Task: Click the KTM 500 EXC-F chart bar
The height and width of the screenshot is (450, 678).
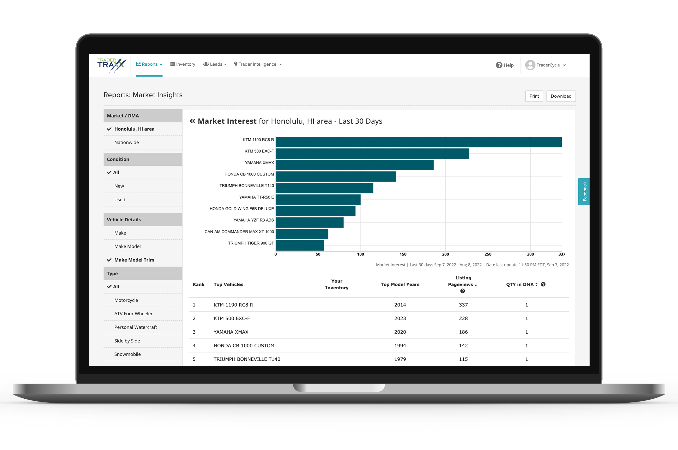Action: point(372,154)
